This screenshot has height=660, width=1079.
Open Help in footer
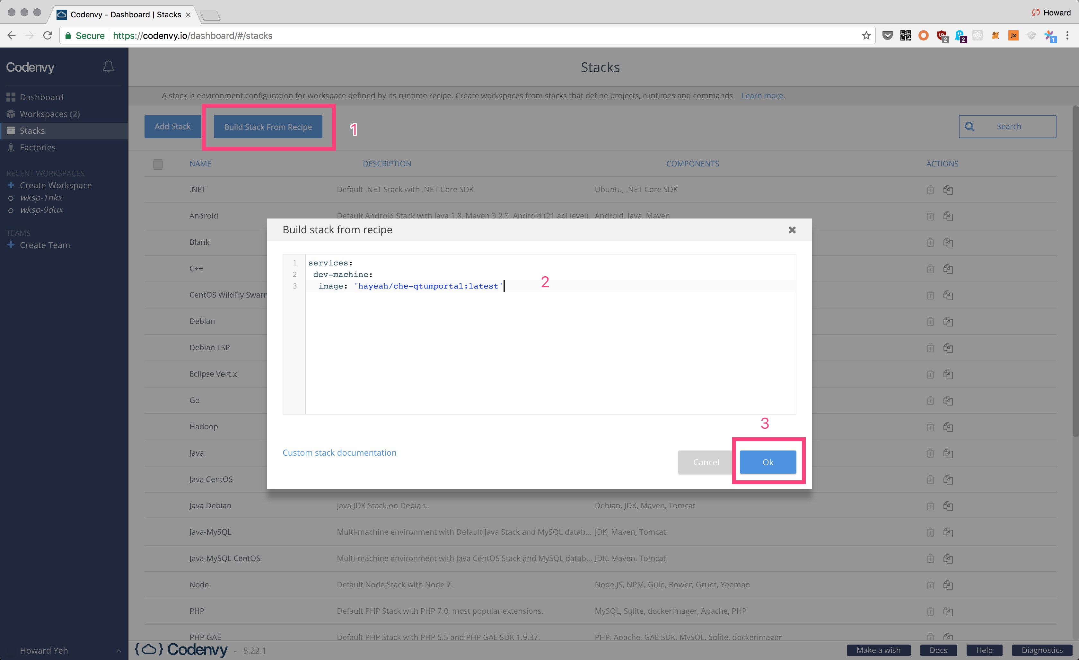tap(984, 650)
